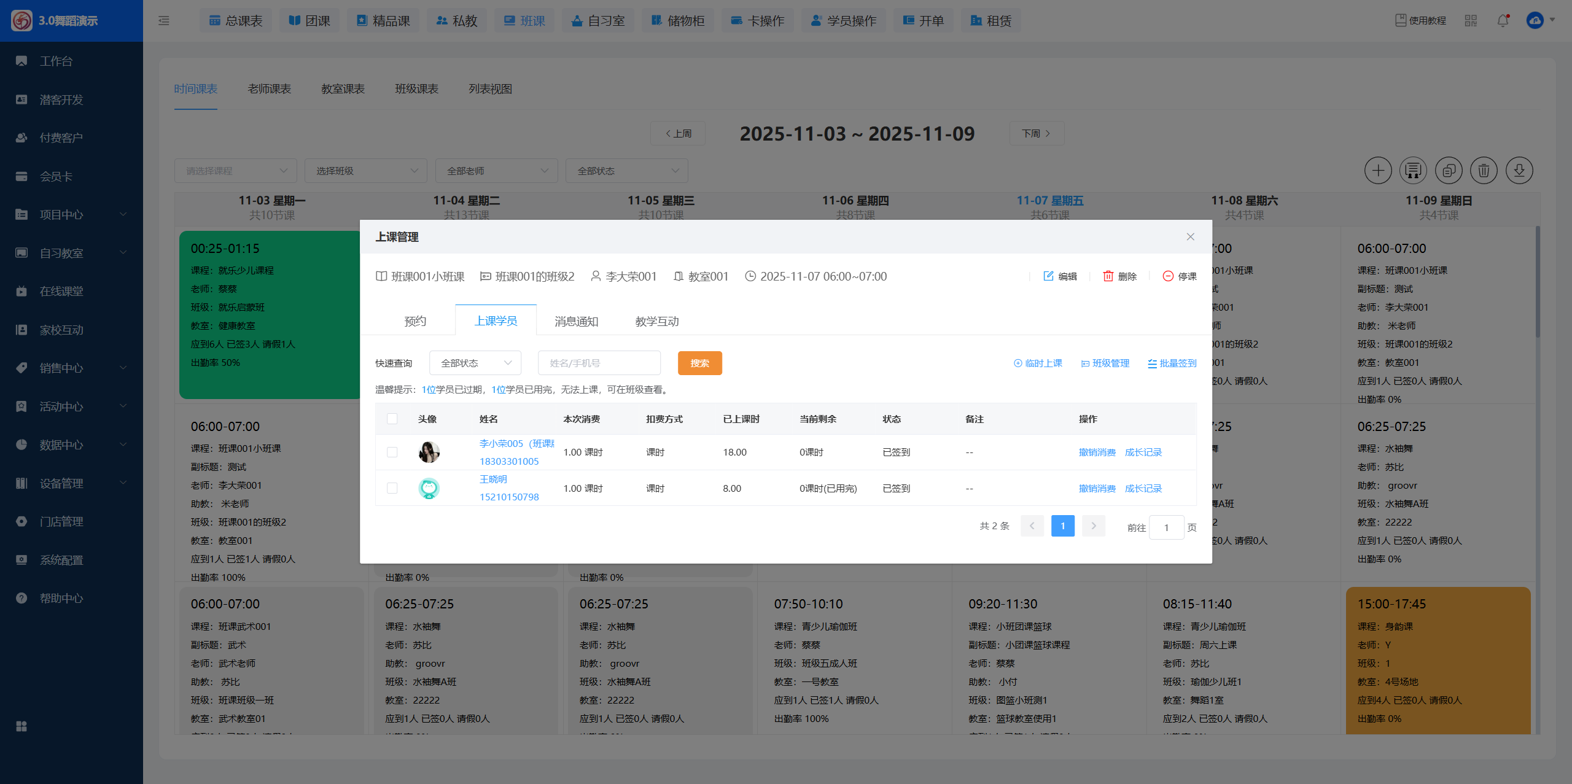Image resolution: width=1572 pixels, height=784 pixels.
Task: Click 撤销消费 link for 王晓明
Action: pos(1097,489)
